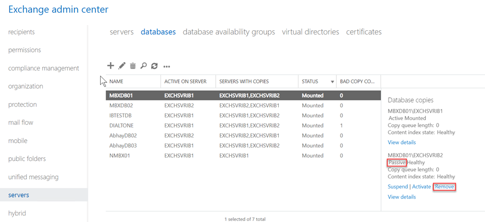Click 'EXCHSVRIB2,EXCHSVRIB1' in MBXDB02 row

click(249, 106)
